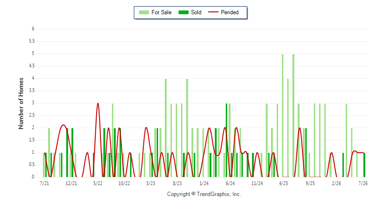The width and height of the screenshot is (381, 206).
Task: Click the Copyright TrendGraphix, Inc. text
Action: pyautogui.click(x=204, y=194)
